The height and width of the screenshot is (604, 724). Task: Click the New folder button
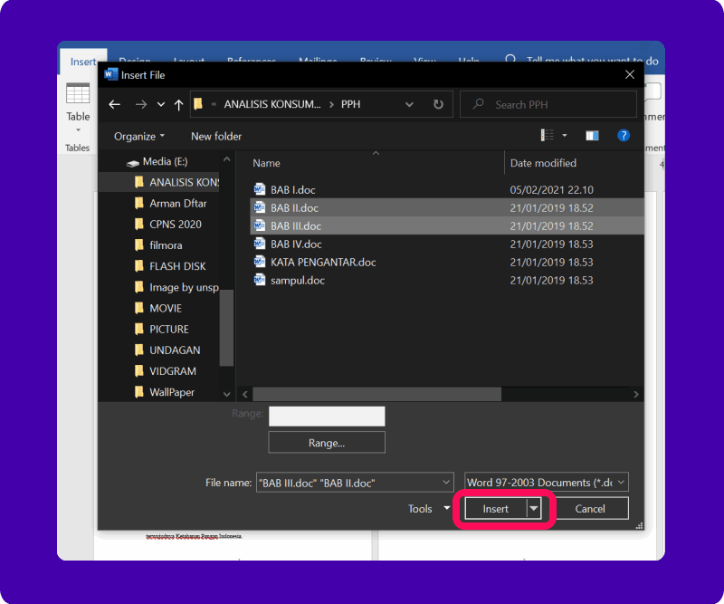click(x=216, y=136)
